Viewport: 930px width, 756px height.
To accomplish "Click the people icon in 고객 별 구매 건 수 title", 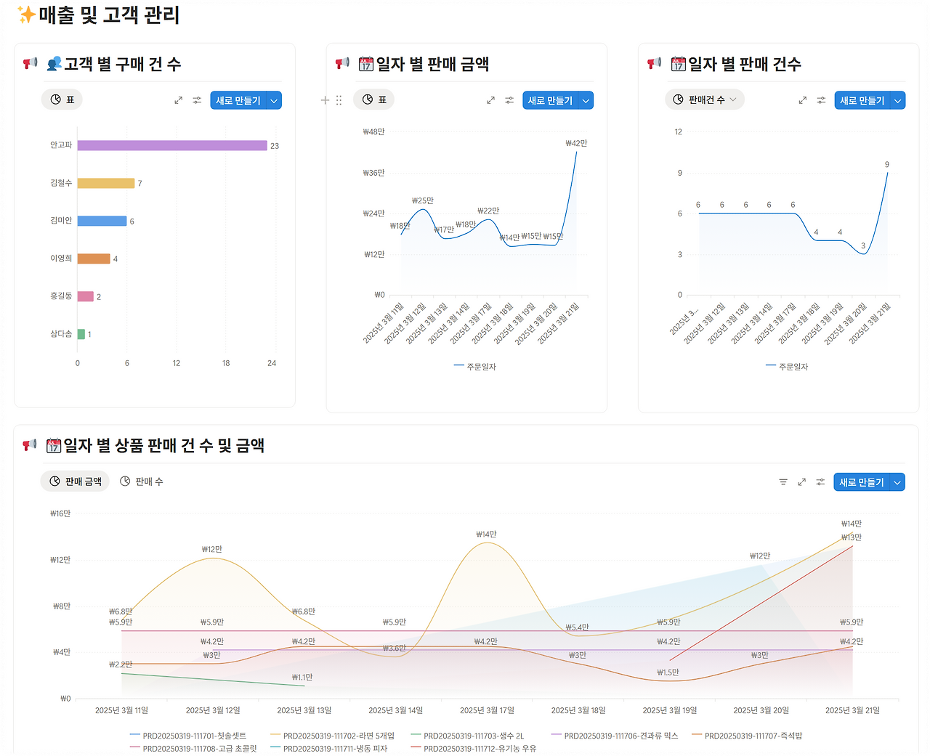I will click(x=54, y=64).
